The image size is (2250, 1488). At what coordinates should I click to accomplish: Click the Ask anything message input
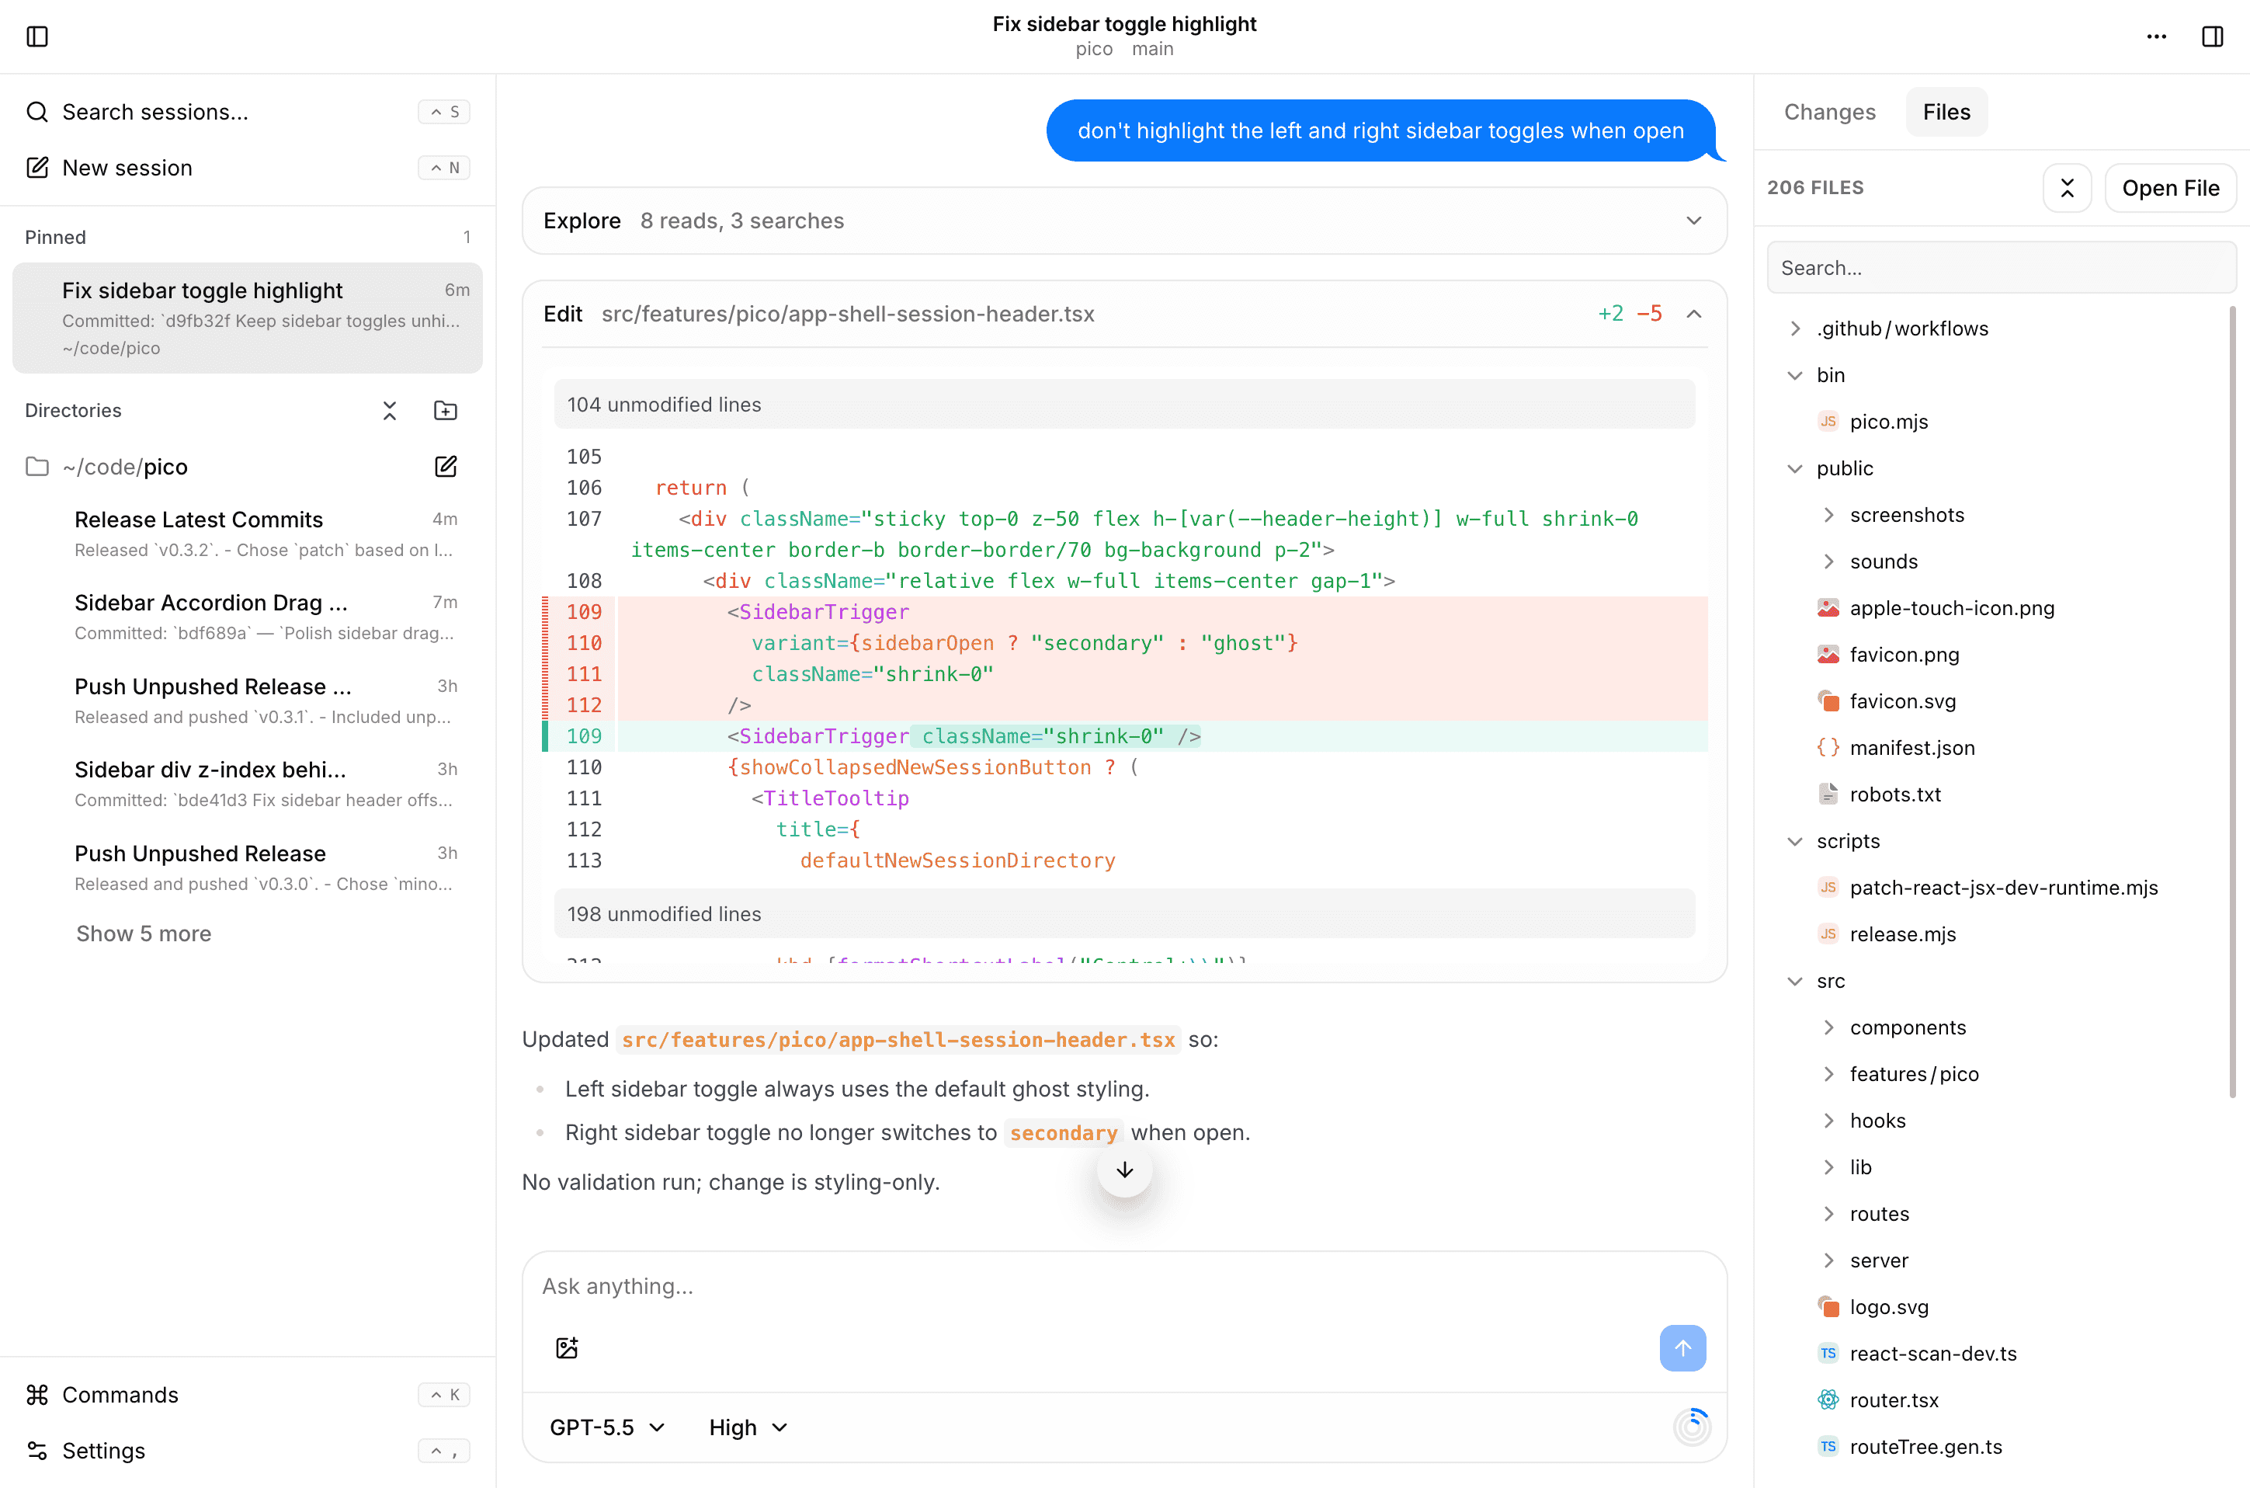[x=1124, y=1286]
